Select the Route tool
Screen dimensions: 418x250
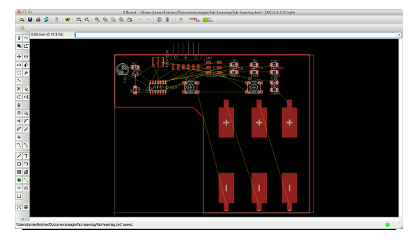click(19, 145)
